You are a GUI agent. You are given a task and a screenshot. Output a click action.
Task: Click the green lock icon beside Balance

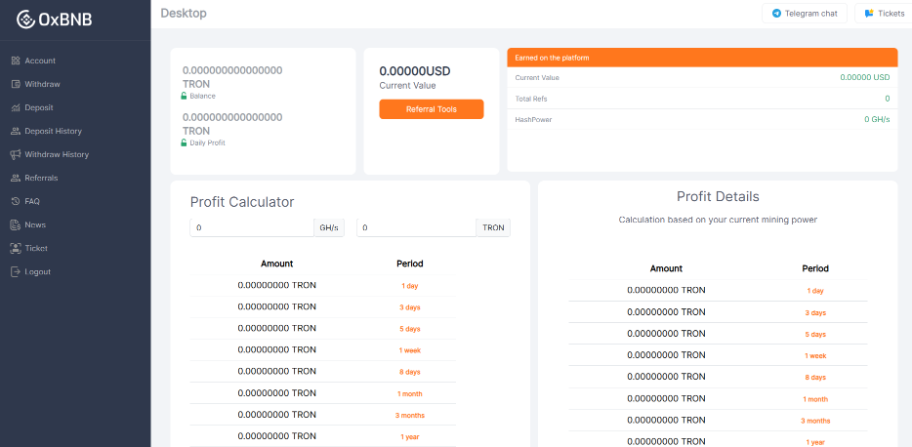[x=184, y=96]
